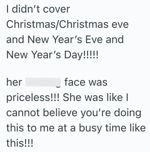150x152 pixels.
Task: Click the words "face was"
Action: click(86, 82)
